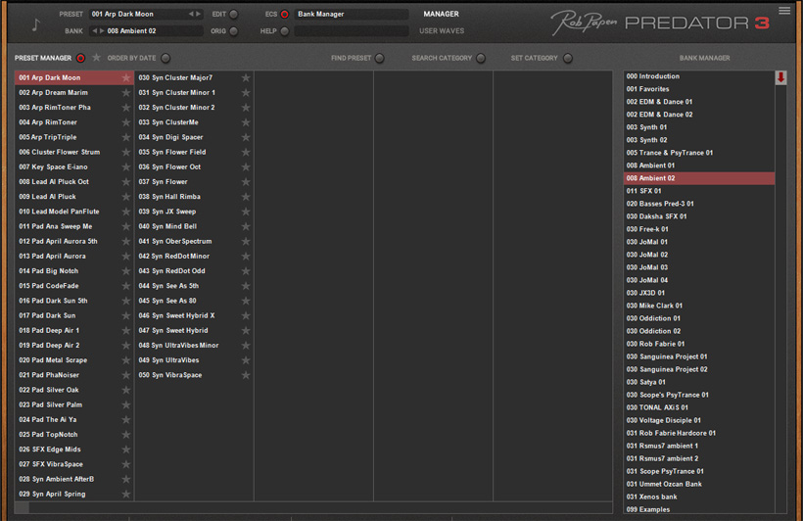Screen dimensions: 803x521
Task: Select bank 031 Ummet Ozcan Bank
Action: [699, 484]
